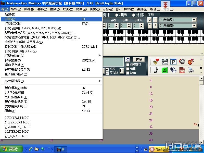The width and height of the screenshot is (204, 153).
Task: Click the Norton tray icon
Action: coord(159,149)
